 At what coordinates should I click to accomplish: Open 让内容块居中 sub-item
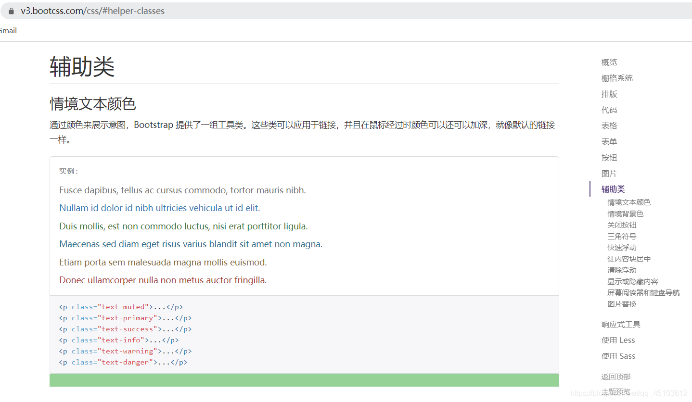629,259
